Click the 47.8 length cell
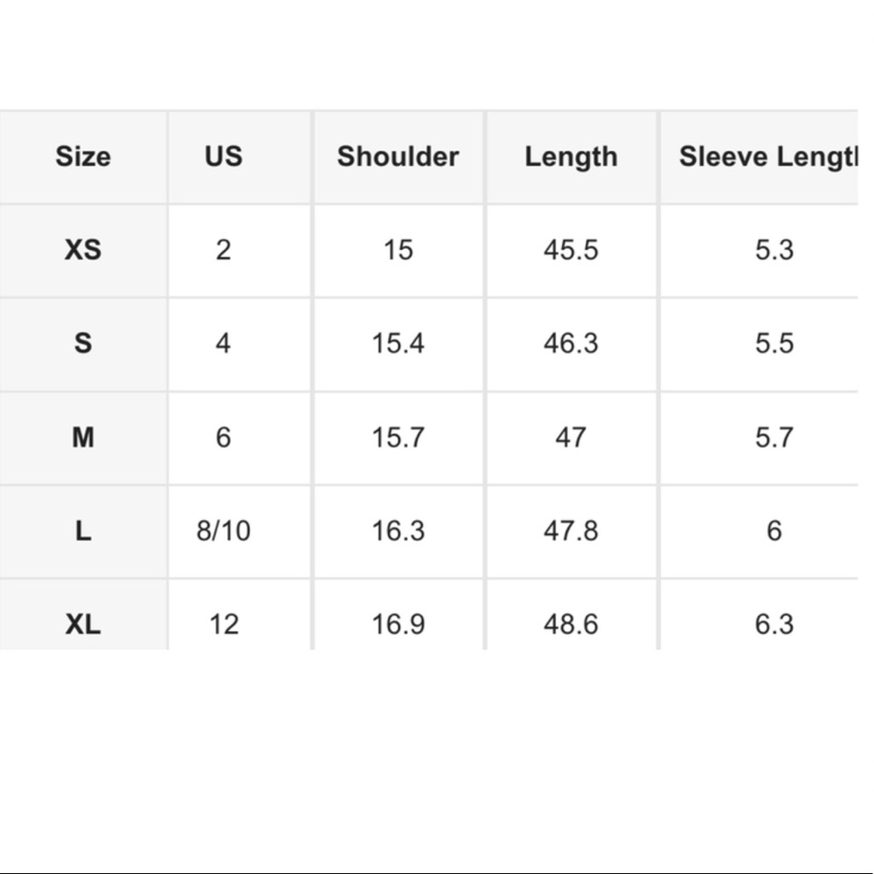874x874 pixels. coord(571,531)
